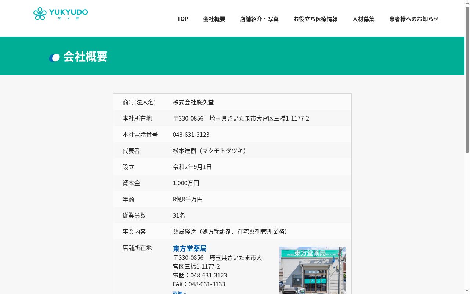Select company name 株式会社悠久堂
This screenshot has width=470, height=294.
pyautogui.click(x=193, y=102)
